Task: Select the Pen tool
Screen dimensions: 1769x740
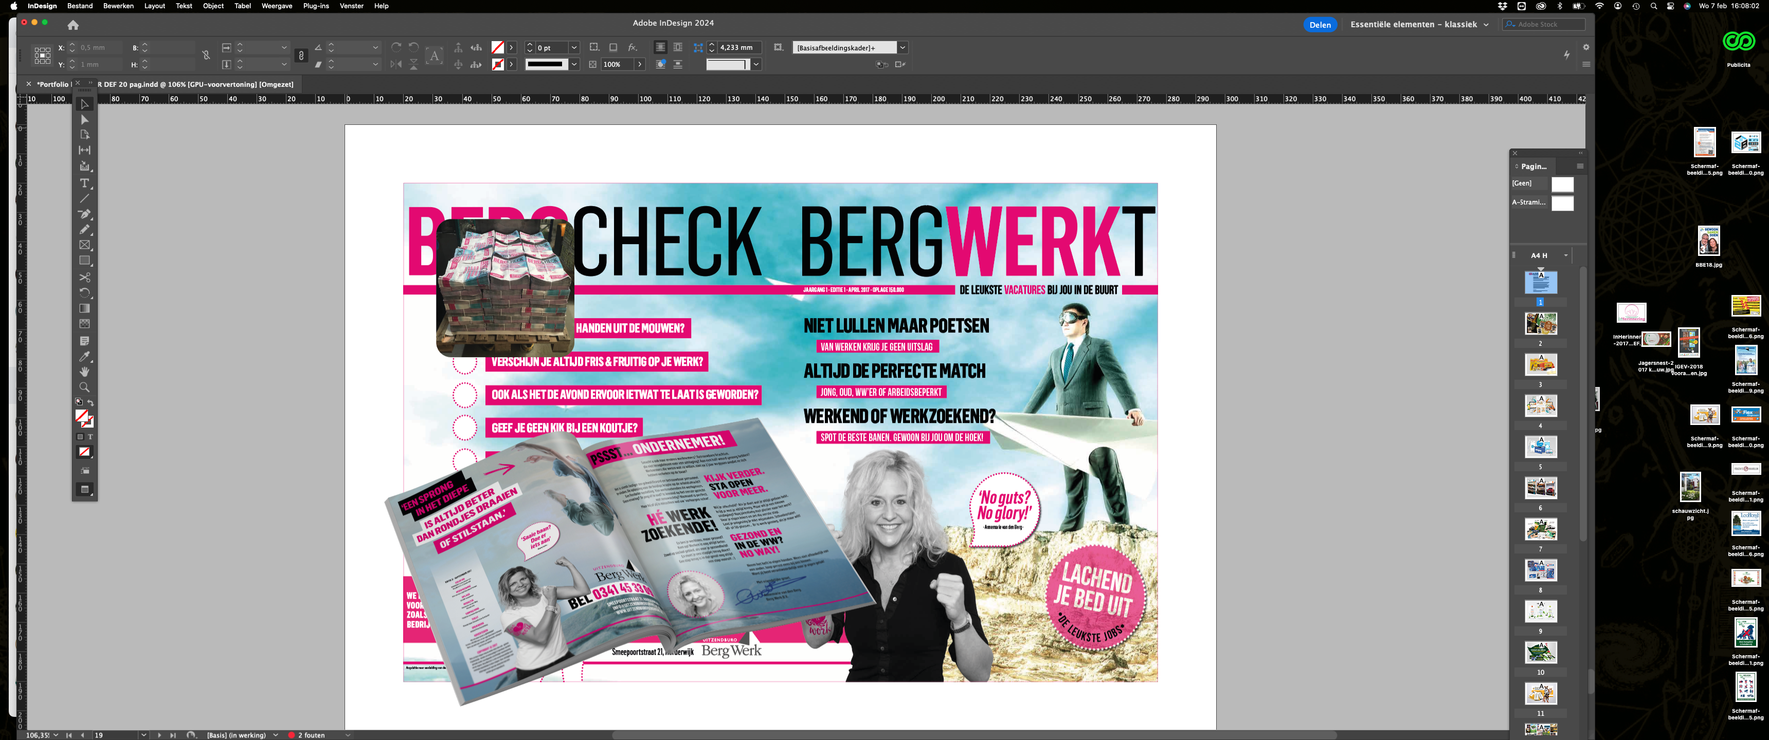Action: [x=84, y=214]
